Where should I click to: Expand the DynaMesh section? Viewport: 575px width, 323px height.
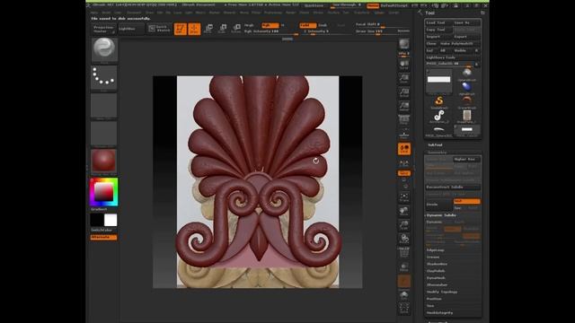[x=436, y=278]
